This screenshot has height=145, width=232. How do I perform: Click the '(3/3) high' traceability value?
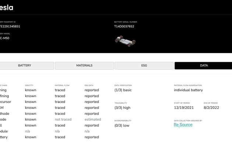point(122,108)
